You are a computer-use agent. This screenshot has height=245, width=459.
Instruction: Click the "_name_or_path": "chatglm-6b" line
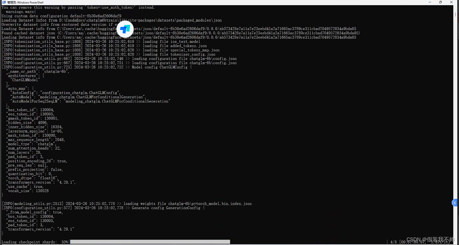pos(38,72)
